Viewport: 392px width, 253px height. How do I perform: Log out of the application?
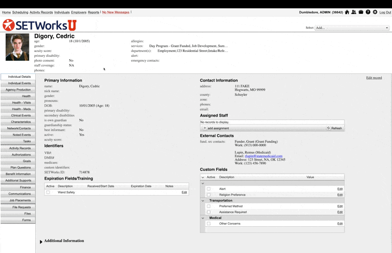pyautogui.click(x=385, y=12)
